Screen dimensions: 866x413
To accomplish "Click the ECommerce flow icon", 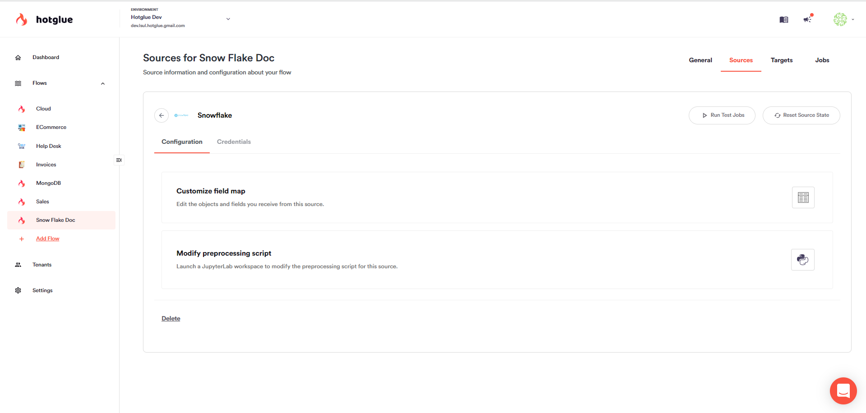I will click(22, 128).
